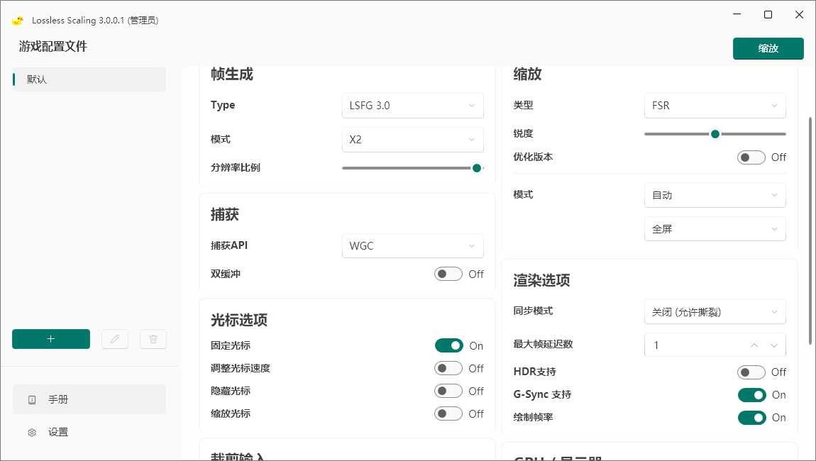The height and width of the screenshot is (461, 816).
Task: Enable the HDR支持 switch
Action: point(751,372)
